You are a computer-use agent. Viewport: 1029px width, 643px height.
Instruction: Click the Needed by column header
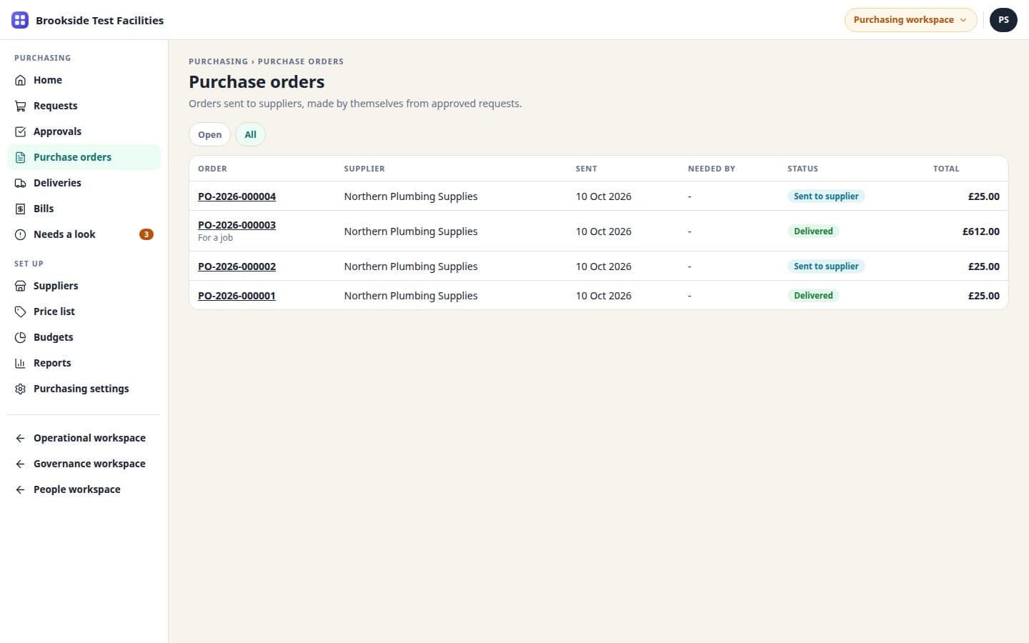[x=711, y=169]
